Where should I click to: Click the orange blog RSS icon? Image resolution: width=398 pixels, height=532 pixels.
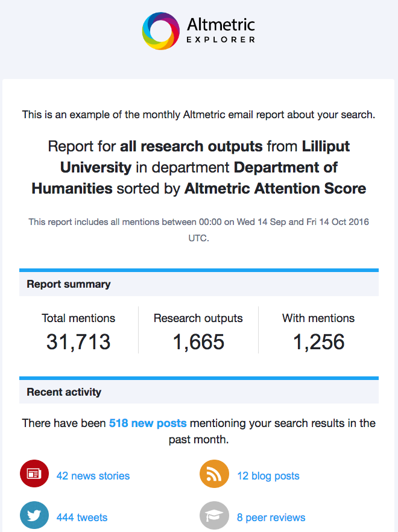tap(214, 475)
